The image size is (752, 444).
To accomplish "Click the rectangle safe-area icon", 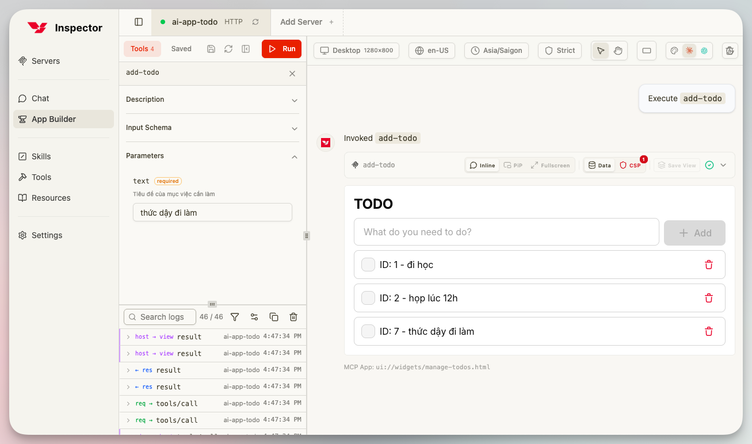I will click(x=647, y=51).
